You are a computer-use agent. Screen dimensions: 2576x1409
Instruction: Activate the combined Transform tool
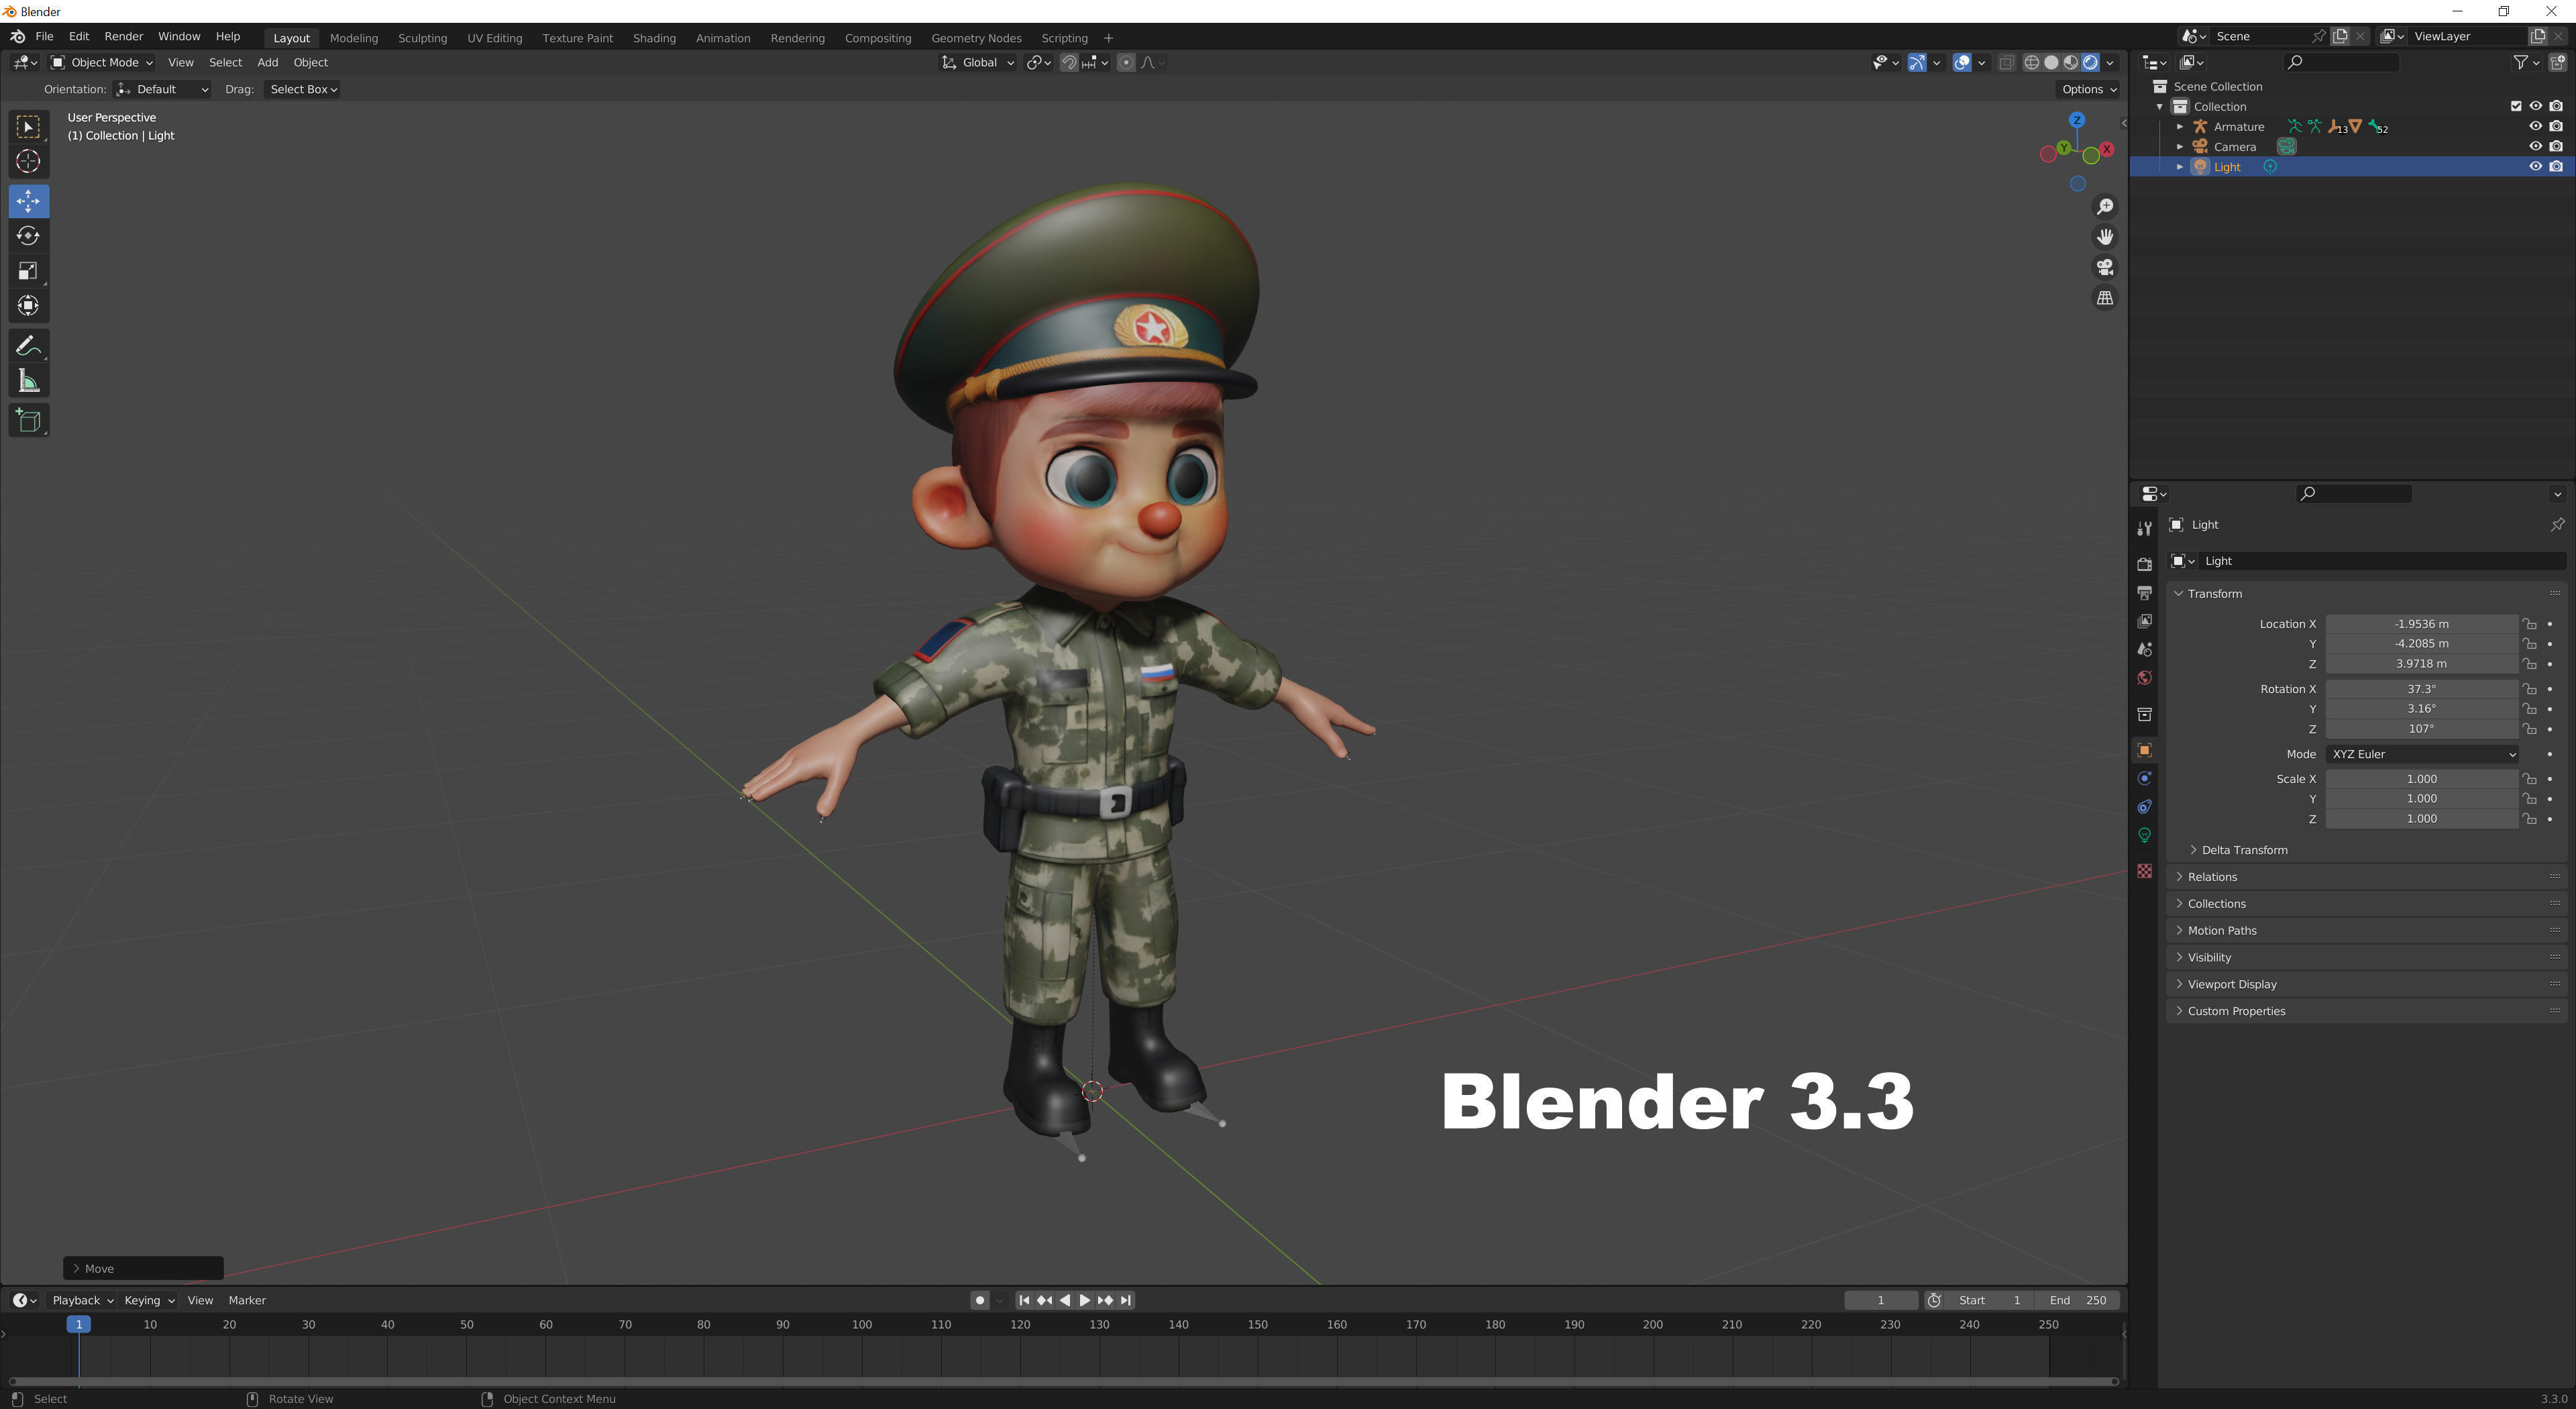(x=28, y=306)
